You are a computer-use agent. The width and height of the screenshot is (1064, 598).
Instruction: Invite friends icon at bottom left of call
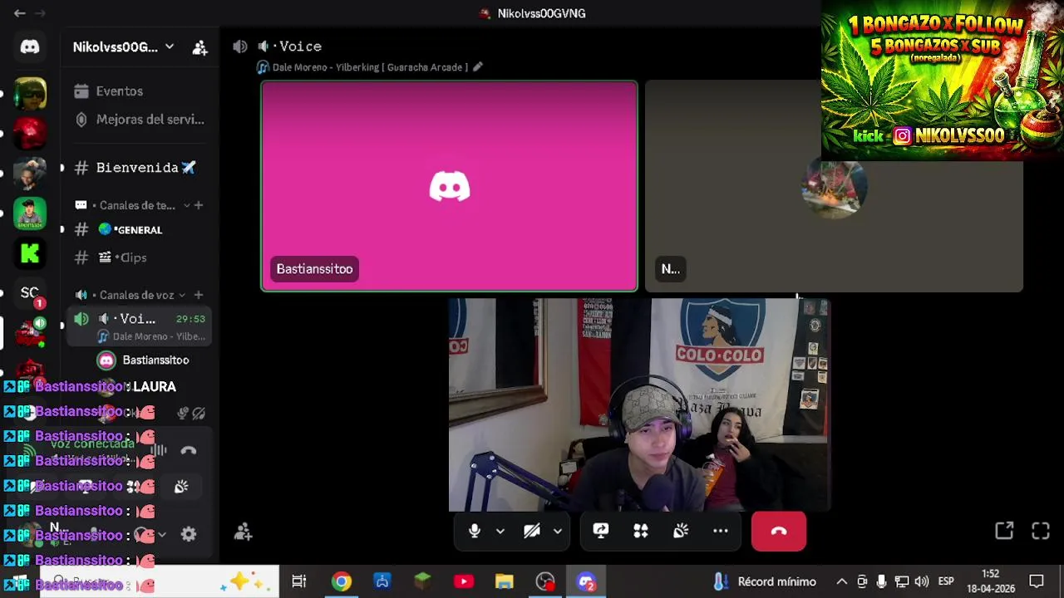point(243,532)
